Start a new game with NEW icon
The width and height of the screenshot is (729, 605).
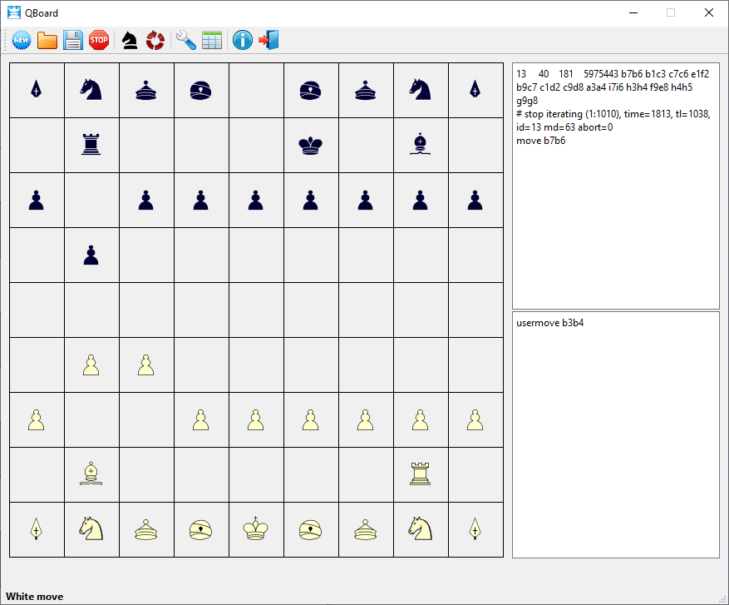[22, 40]
